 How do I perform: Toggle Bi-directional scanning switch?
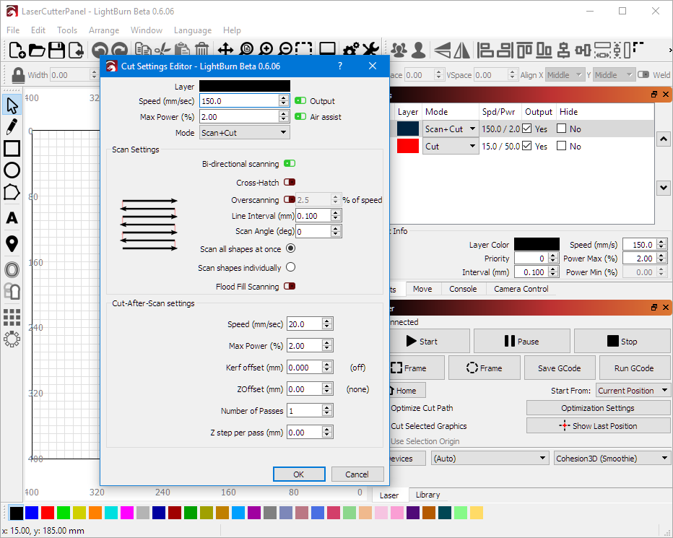pos(290,164)
